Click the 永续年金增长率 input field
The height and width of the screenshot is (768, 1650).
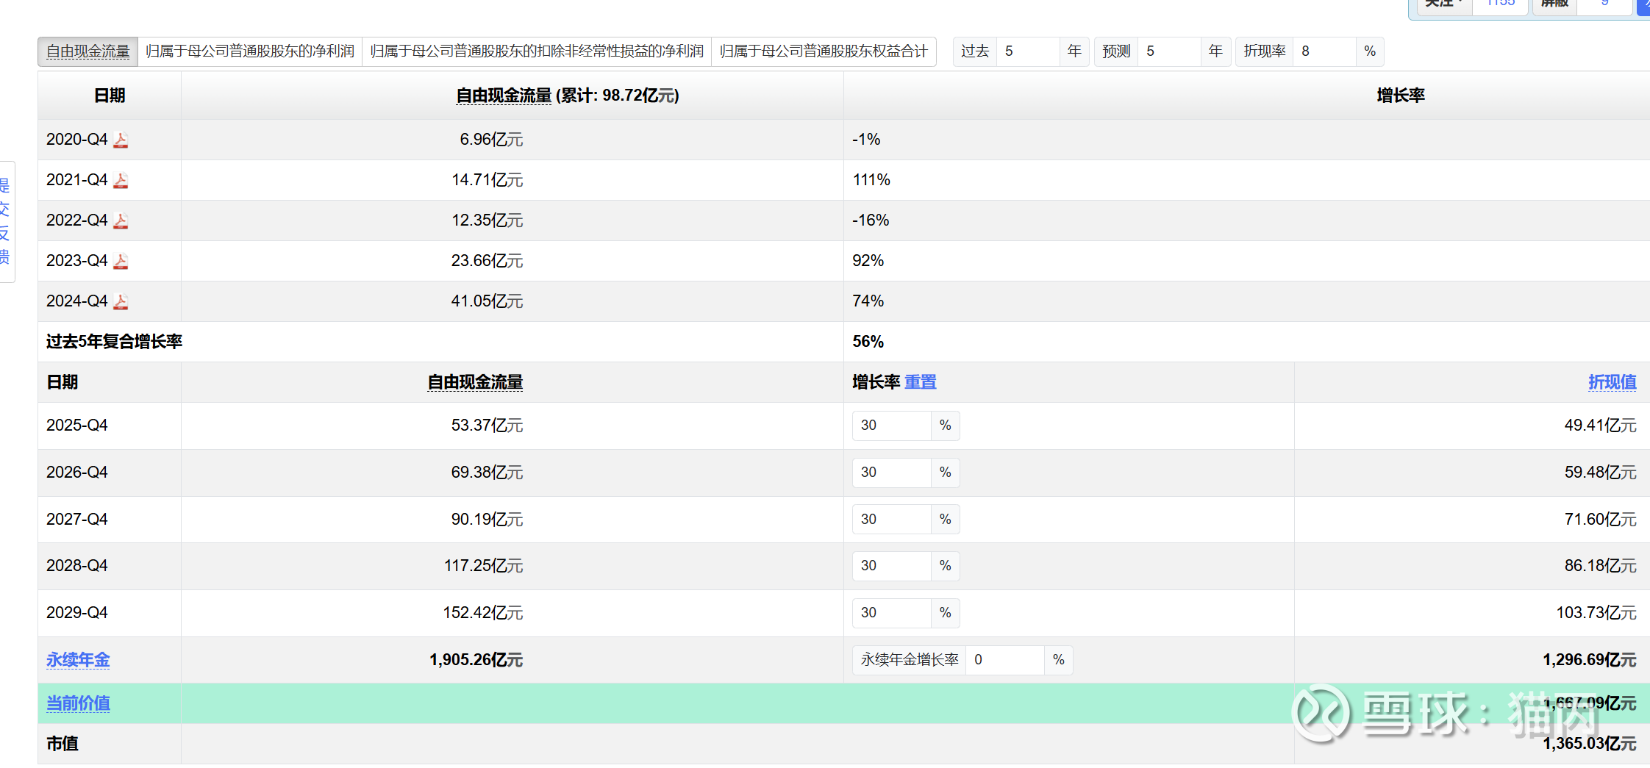1004,660
